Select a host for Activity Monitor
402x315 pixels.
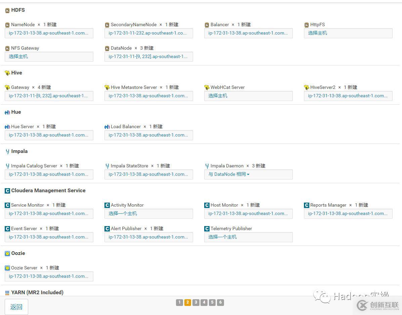(149, 214)
